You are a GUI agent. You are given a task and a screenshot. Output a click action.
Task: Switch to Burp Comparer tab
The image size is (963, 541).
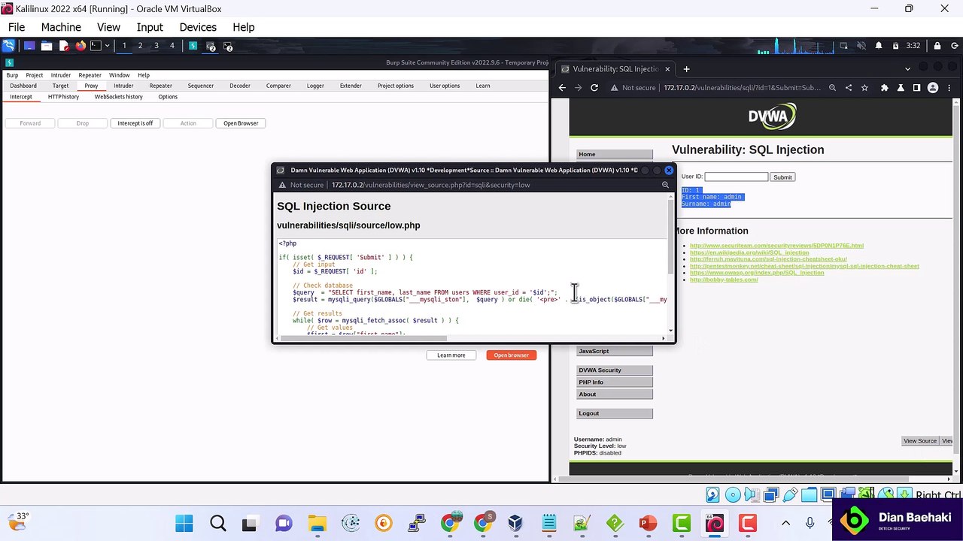click(278, 86)
